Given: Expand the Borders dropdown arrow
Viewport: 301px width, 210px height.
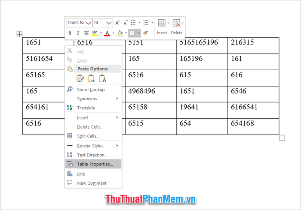Looking at the screenshot, I should 138,33.
